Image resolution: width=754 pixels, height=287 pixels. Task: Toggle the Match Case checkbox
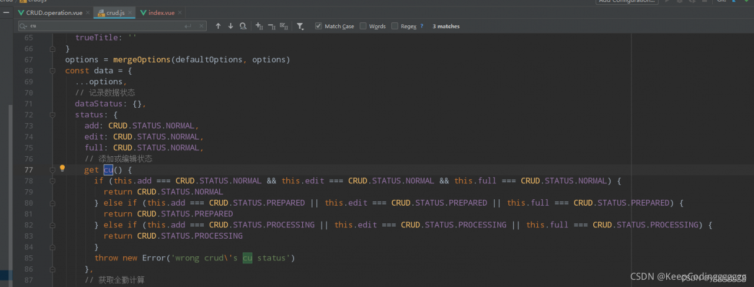(x=318, y=26)
